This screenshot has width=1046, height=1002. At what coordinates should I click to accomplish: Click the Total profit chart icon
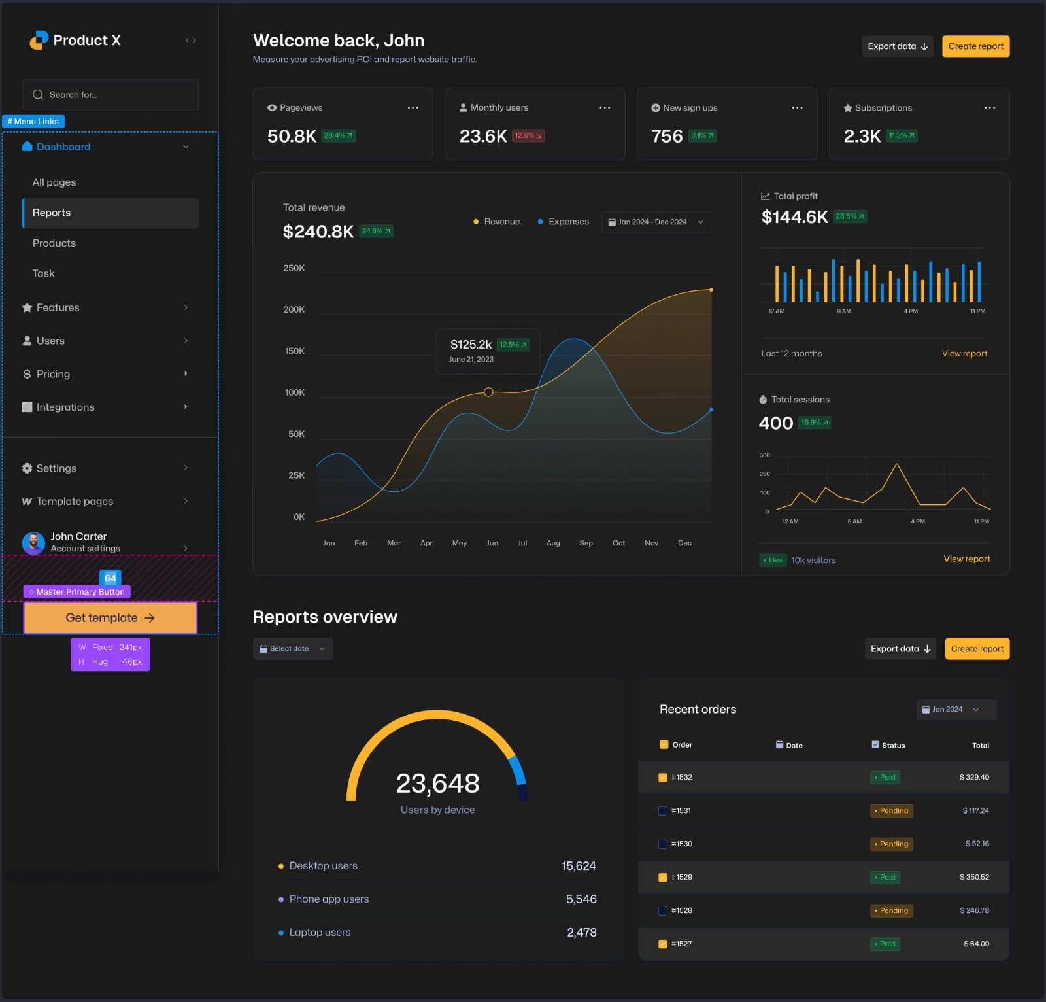point(766,196)
